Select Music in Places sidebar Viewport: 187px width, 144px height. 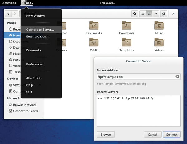coord(12,54)
